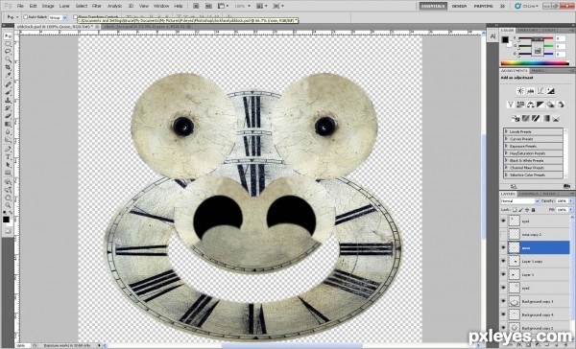Add a Threshold adjustment
Viewport: 576px width, 349px height.
pyautogui.click(x=536, y=119)
